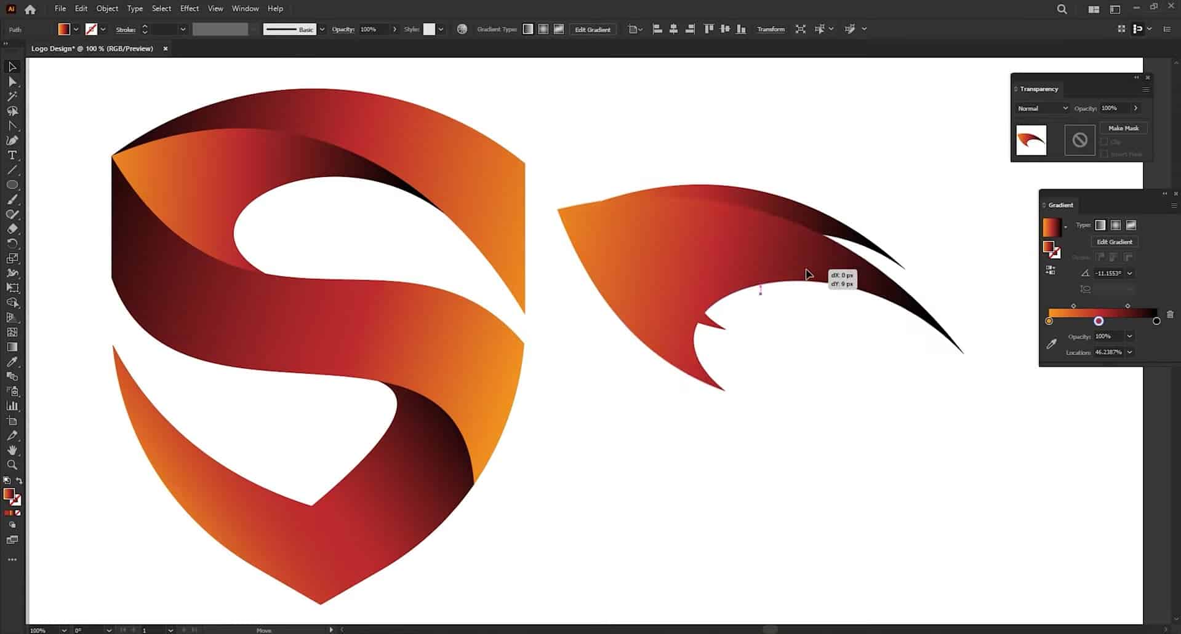Activate the Eraser tool

[x=12, y=229]
